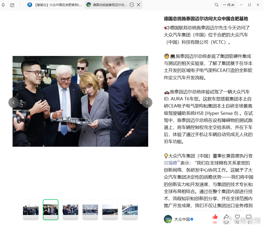Show the next photo with the right arrow
This screenshot has width=263, height=227.
coord(147,103)
